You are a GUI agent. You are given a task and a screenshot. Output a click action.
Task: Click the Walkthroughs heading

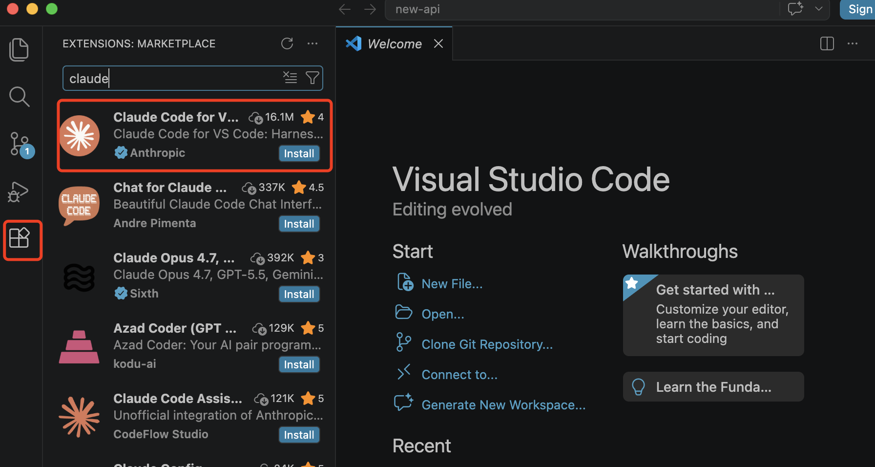click(x=680, y=252)
